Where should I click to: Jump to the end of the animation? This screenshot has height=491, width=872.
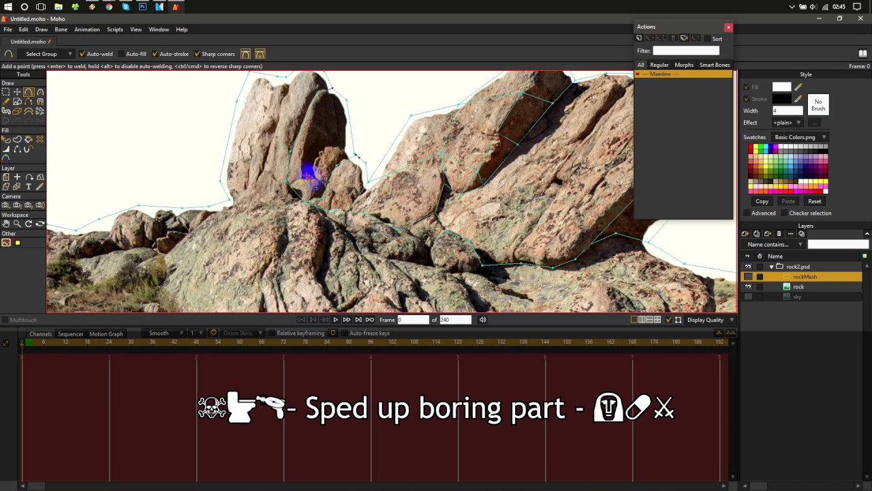(x=370, y=319)
